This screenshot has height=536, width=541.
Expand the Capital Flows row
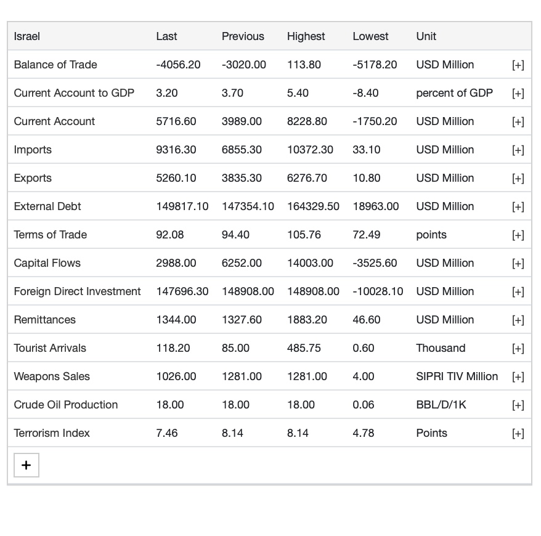[518, 264]
